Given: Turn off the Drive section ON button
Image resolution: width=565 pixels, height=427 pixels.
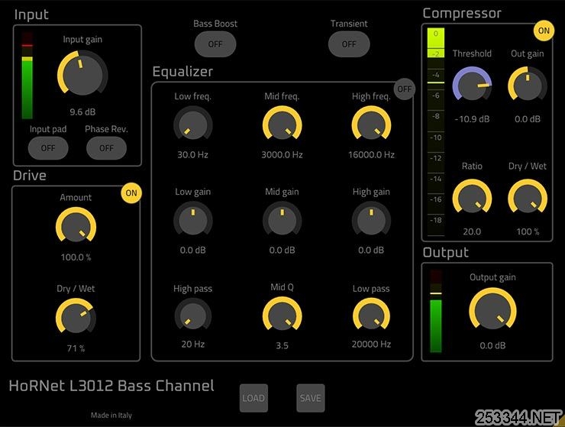Looking at the screenshot, I should coord(131,193).
